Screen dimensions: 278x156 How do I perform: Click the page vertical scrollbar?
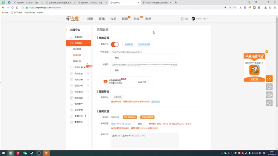[277, 62]
